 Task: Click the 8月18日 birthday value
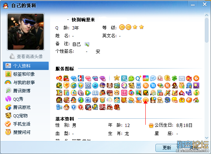point(184,126)
